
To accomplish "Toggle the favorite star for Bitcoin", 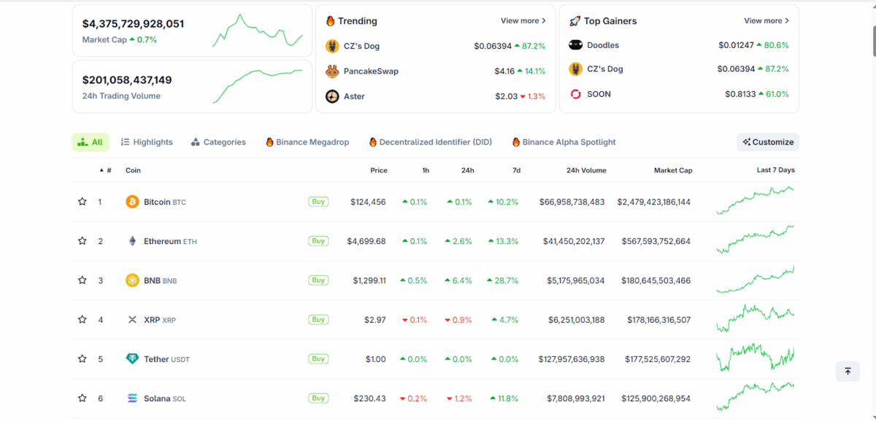I will (x=82, y=202).
